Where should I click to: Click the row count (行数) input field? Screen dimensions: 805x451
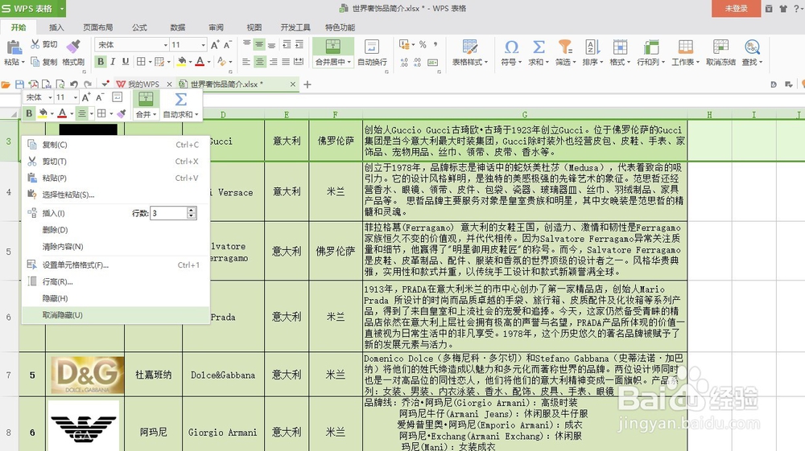[x=168, y=213]
